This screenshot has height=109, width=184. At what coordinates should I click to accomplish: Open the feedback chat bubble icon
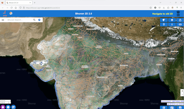(x=180, y=107)
